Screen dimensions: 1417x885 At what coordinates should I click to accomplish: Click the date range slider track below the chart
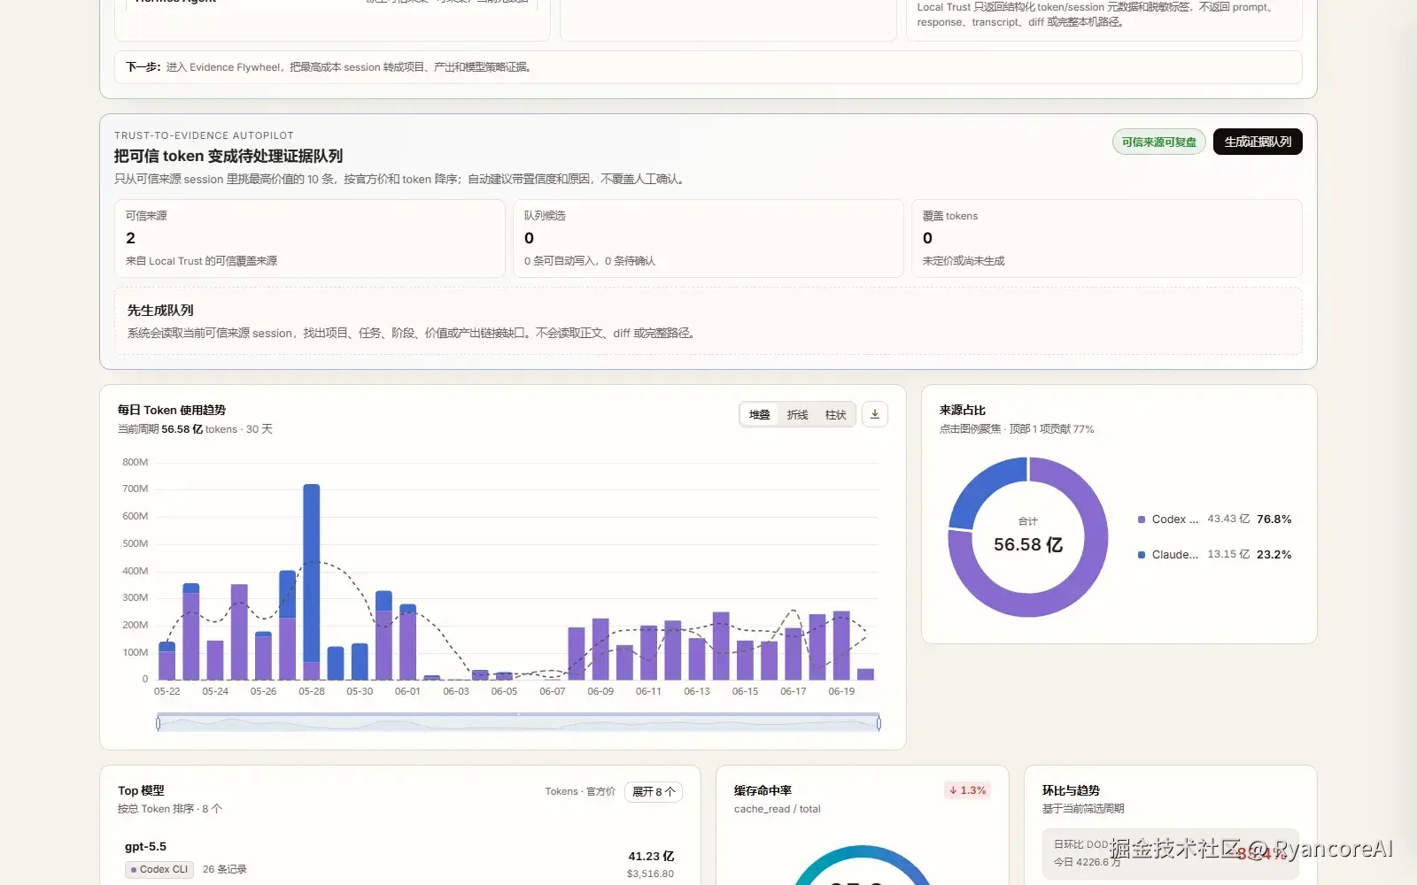(518, 723)
